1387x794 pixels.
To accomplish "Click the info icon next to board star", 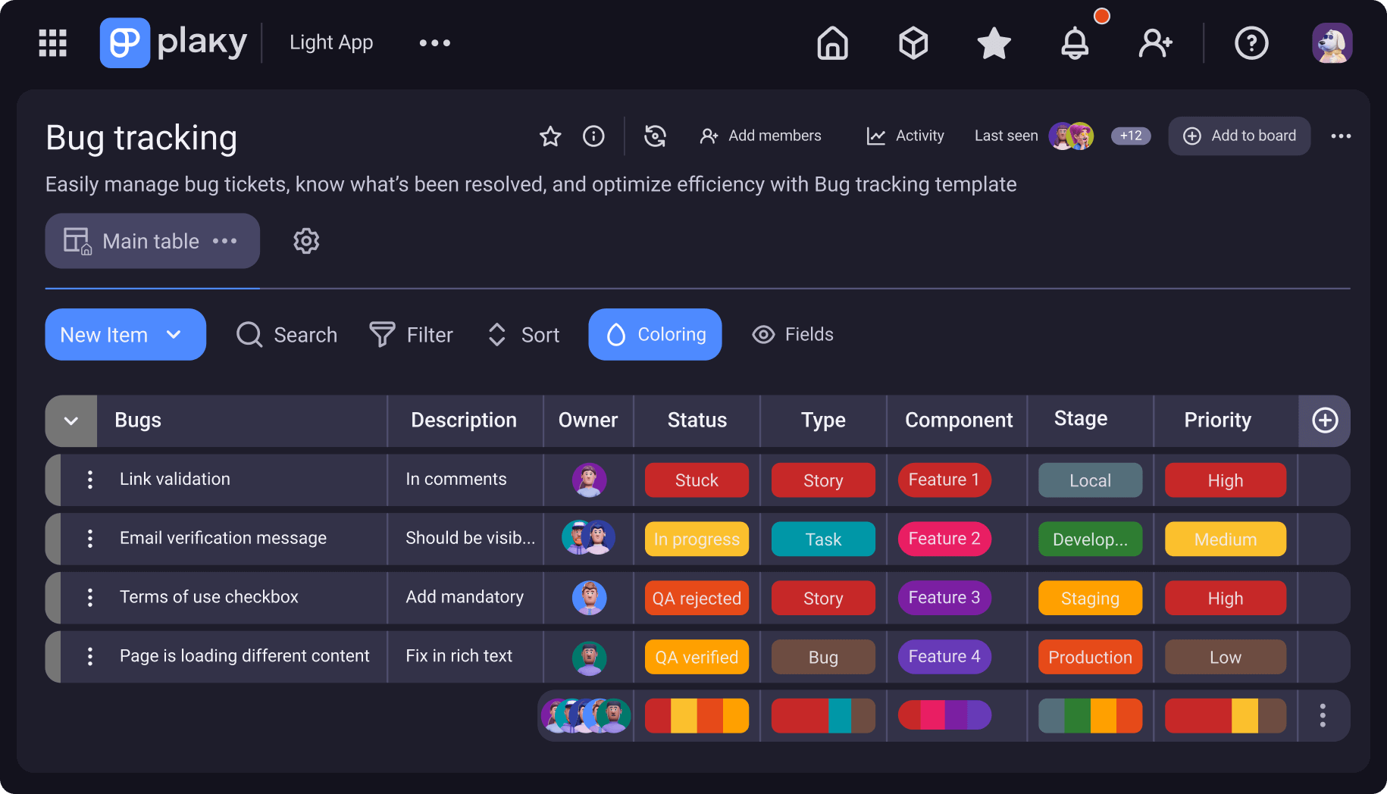I will (593, 136).
